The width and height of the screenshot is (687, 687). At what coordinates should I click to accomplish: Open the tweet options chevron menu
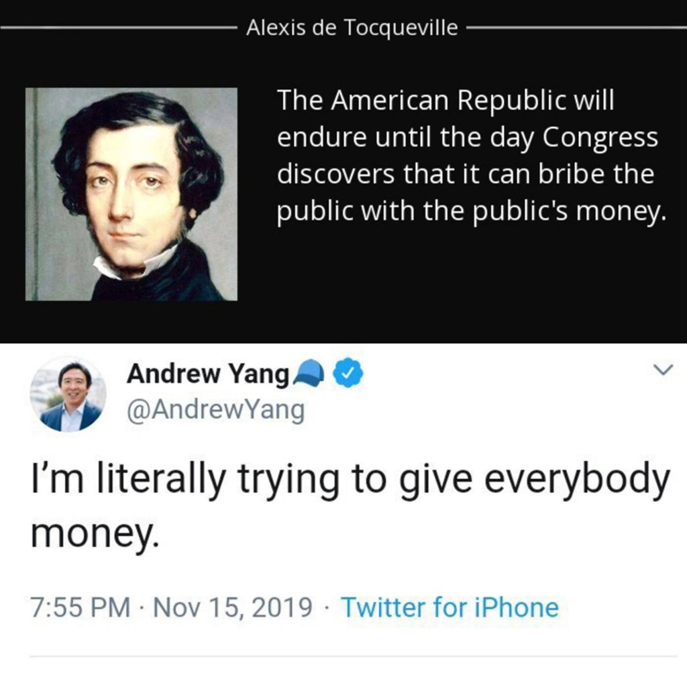coord(664,370)
